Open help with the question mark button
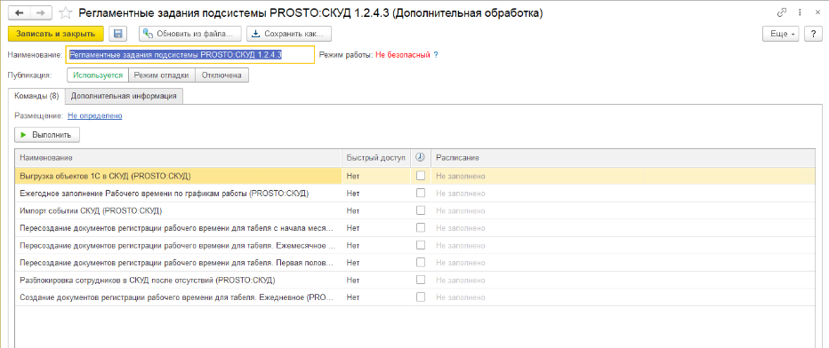829x348 pixels. click(812, 34)
